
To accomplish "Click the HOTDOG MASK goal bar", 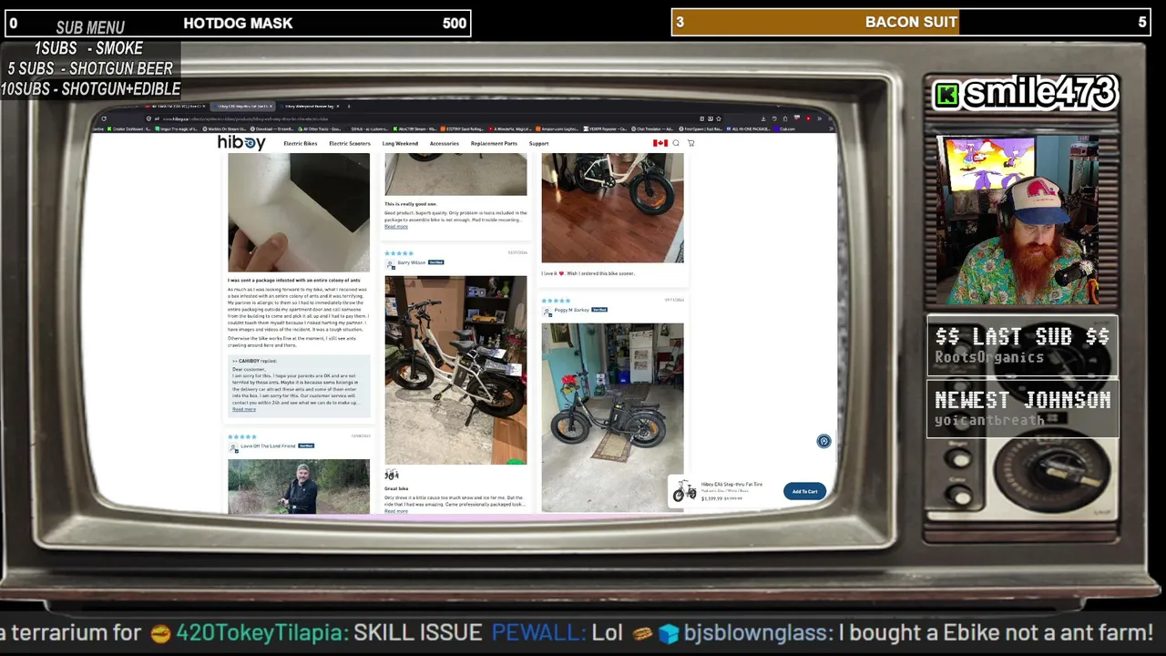I will click(x=238, y=23).
